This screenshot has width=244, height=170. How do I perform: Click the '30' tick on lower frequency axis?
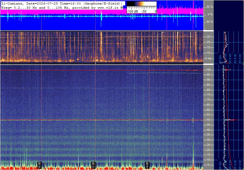[208, 140]
